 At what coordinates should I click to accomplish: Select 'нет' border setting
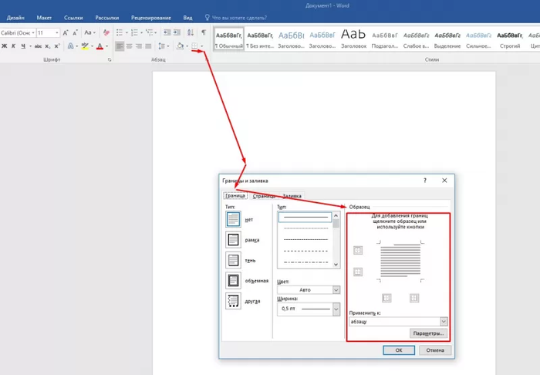[233, 219]
